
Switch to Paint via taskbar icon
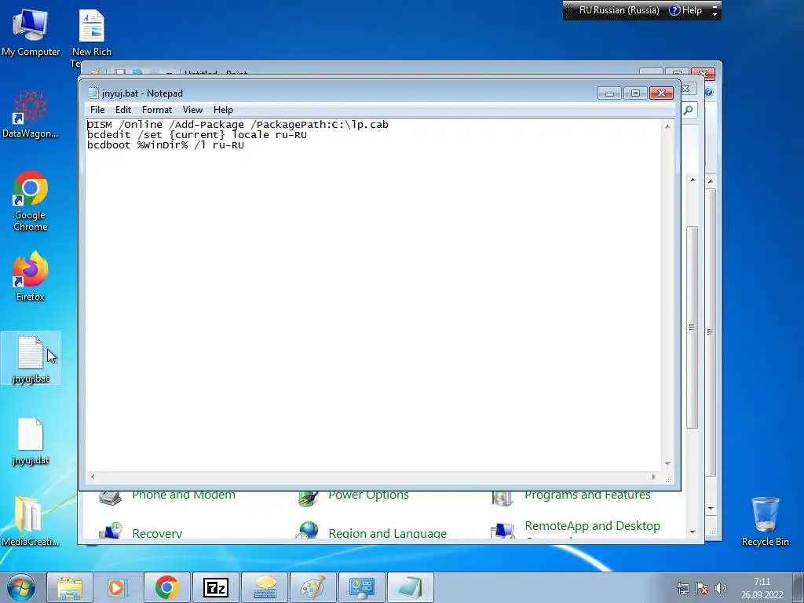point(312,587)
